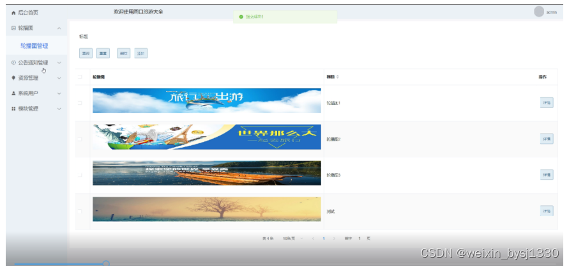The width and height of the screenshot is (569, 266).
Task: Click the image icon beside 轮播图
Action: 14,28
